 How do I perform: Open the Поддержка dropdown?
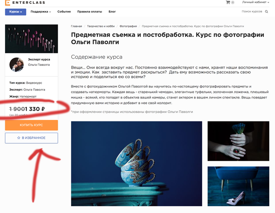point(41,12)
